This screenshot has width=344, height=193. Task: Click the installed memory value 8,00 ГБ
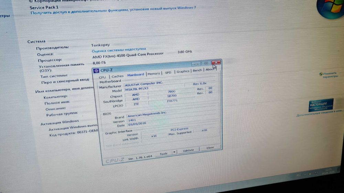point(99,63)
